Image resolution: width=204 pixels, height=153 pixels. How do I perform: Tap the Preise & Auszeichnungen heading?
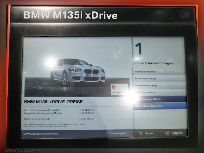154,63
